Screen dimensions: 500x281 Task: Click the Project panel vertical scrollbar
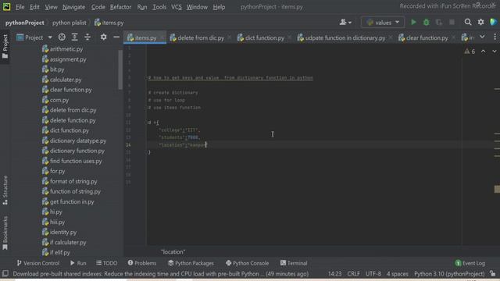pyautogui.click(x=120, y=69)
